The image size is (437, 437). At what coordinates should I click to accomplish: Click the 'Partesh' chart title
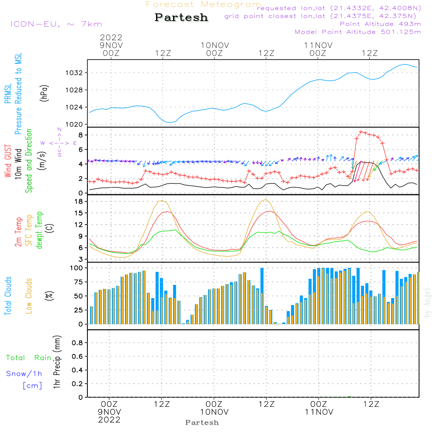pyautogui.click(x=181, y=17)
